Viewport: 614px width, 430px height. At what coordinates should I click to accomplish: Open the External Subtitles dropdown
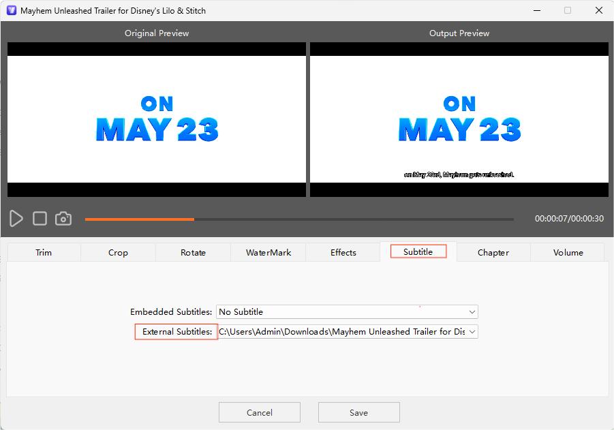(472, 331)
